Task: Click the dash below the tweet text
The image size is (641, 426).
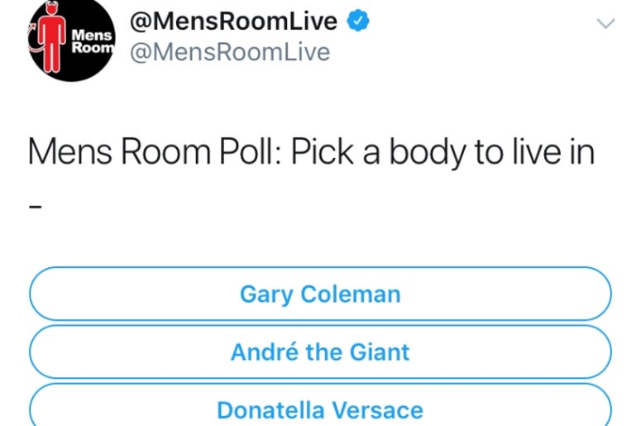Action: (36, 207)
